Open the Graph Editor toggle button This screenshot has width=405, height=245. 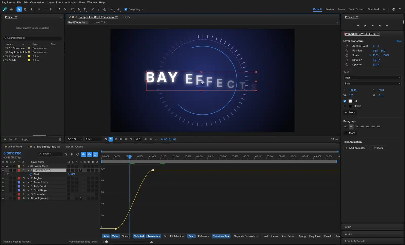pyautogui.click(x=95, y=154)
